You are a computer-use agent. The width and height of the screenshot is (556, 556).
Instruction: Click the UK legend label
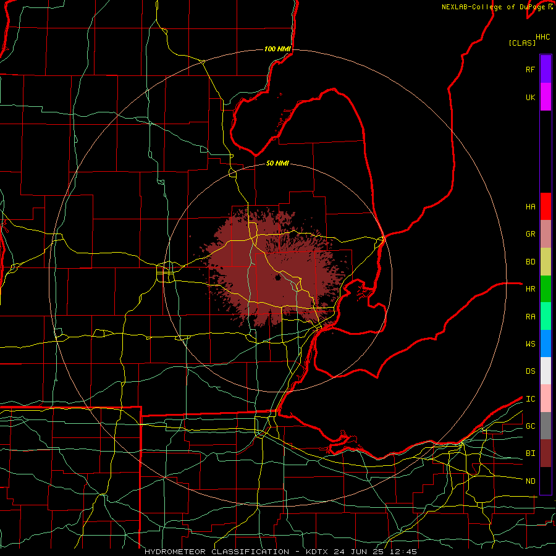(530, 97)
